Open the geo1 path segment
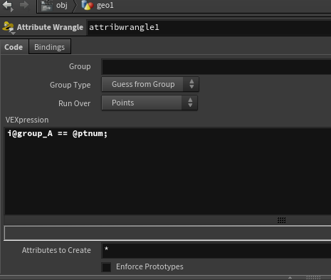This screenshot has width=331, height=280. 105,5
